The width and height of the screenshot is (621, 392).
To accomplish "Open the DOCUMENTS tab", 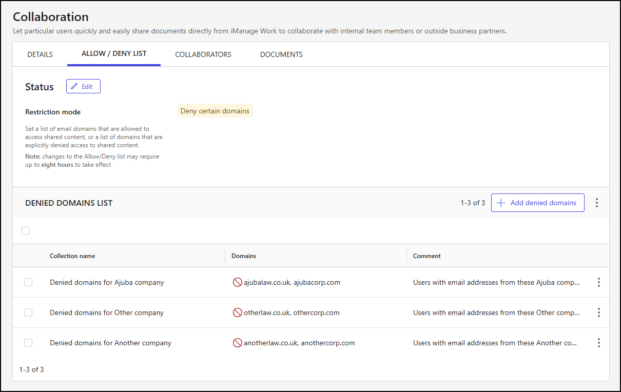I will [281, 54].
